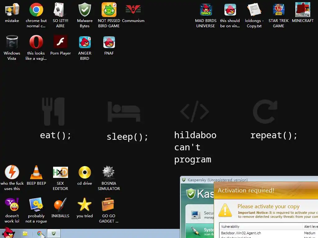Open the Security section computer icon in Kaspersky
Image resolution: width=318 pixels, height=238 pixels.
coord(196,215)
